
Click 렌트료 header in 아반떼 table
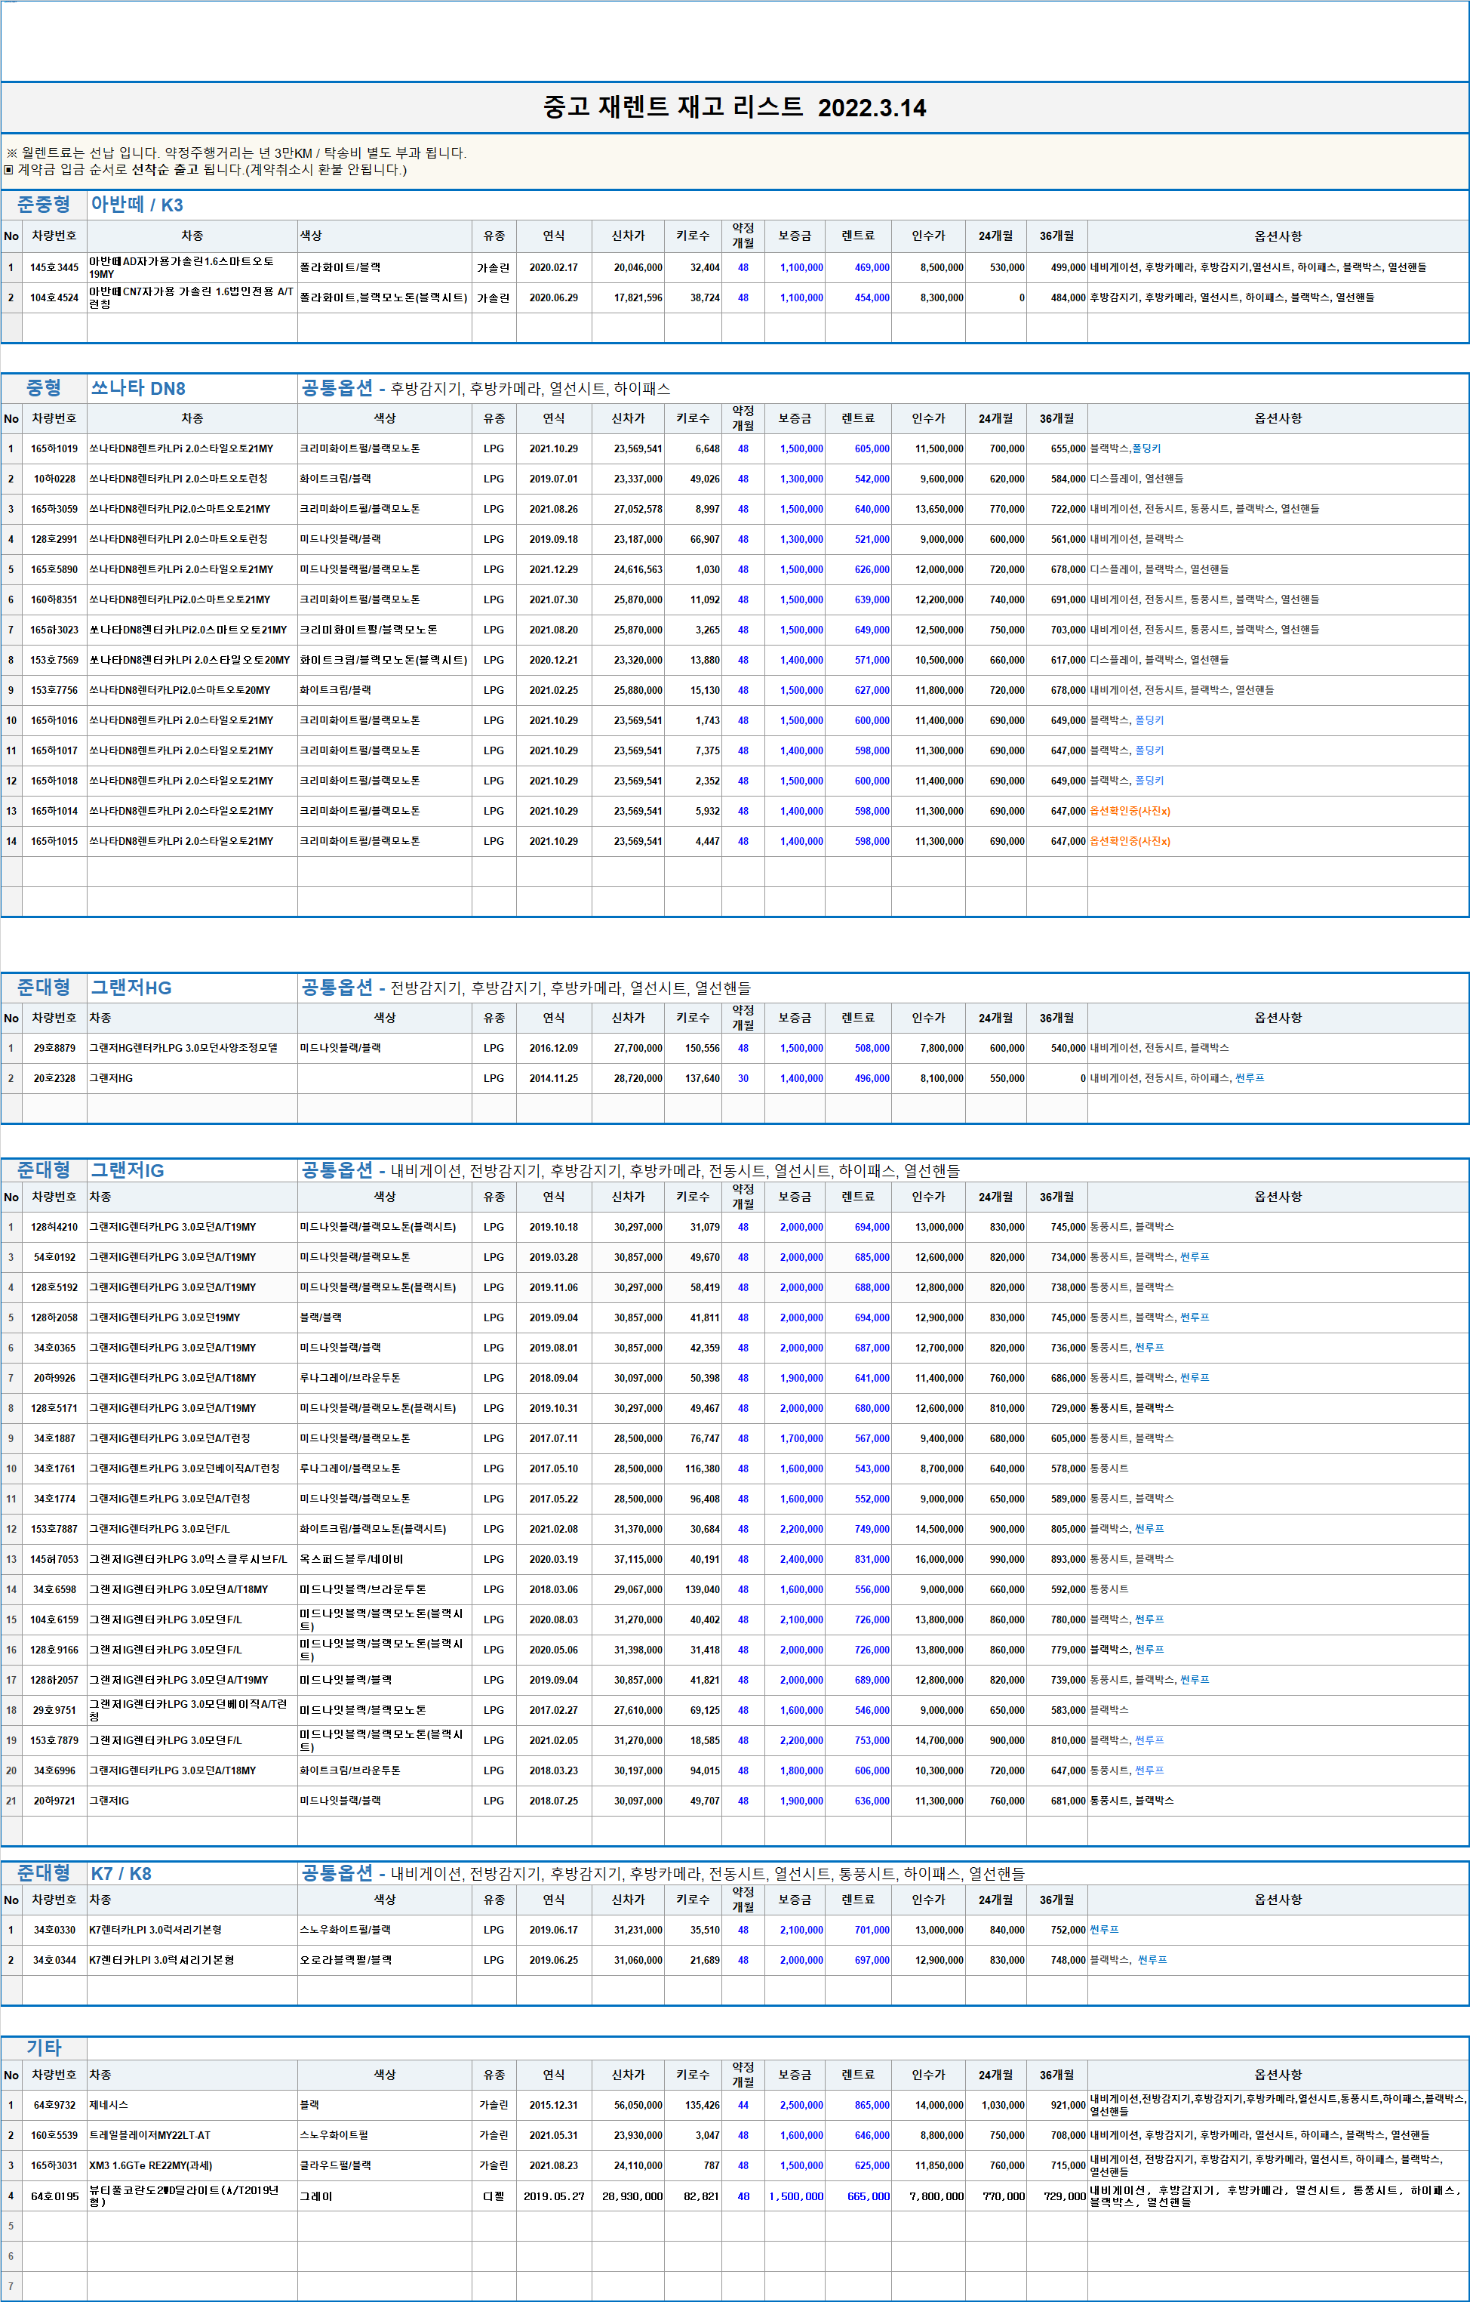pyautogui.click(x=857, y=236)
